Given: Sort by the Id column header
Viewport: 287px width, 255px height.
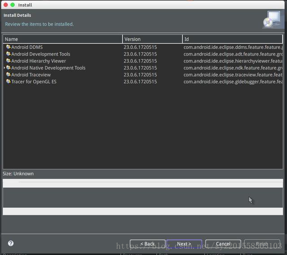Looking at the screenshot, I should point(232,39).
